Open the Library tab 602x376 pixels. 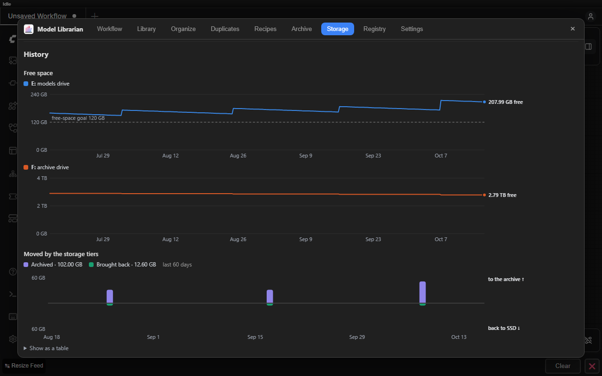pos(146,29)
